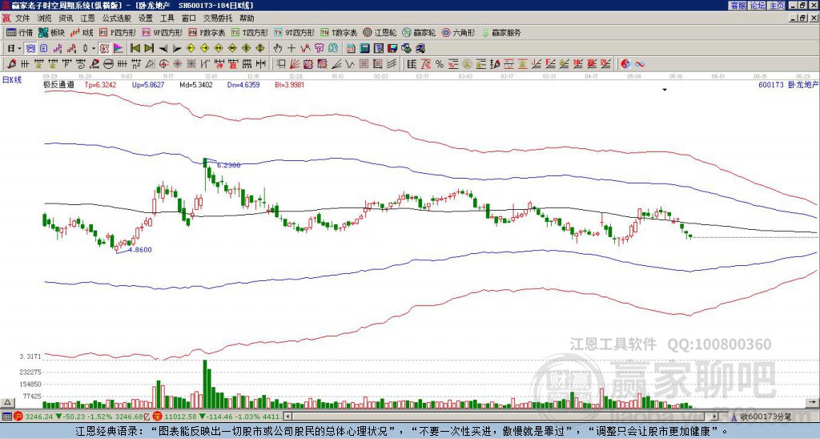The width and height of the screenshot is (820, 439).
Task: Open the 设置 menu
Action: pyautogui.click(x=146, y=18)
